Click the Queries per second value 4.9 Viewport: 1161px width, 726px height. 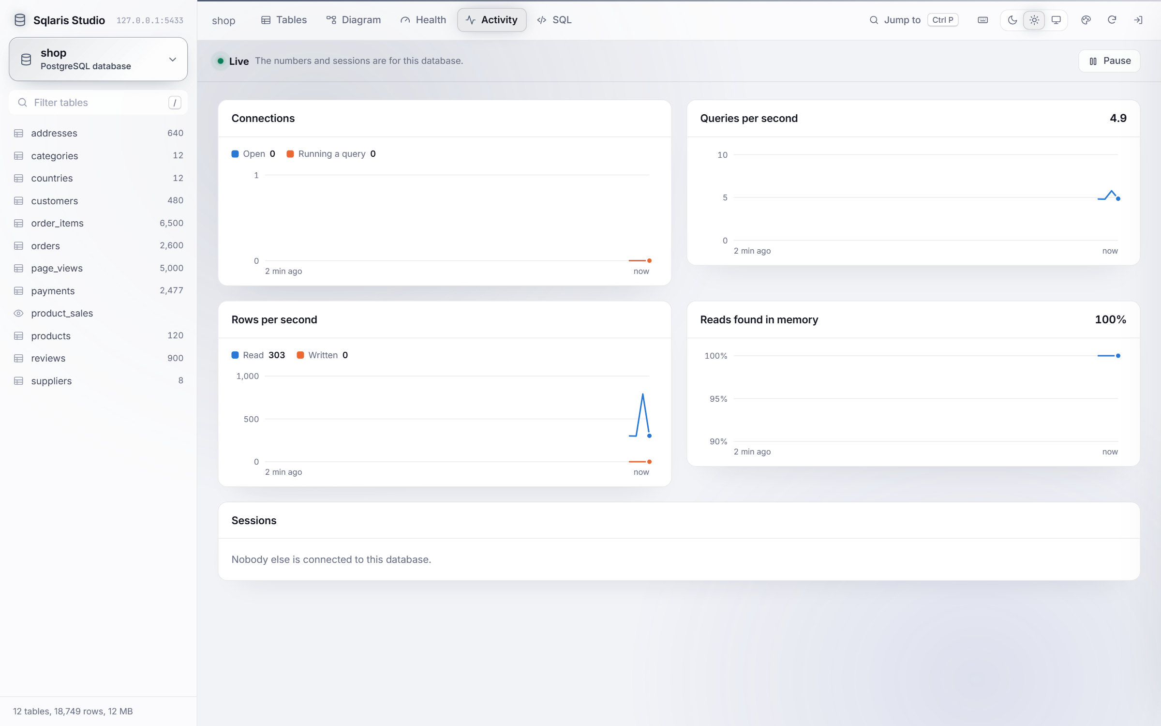click(1118, 118)
